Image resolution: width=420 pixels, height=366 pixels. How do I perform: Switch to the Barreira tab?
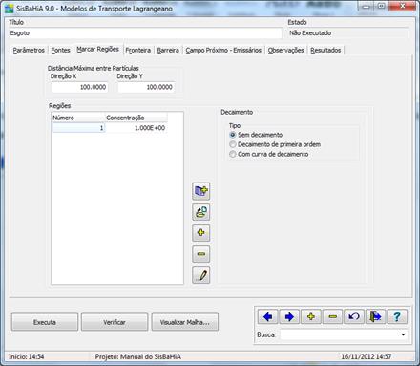click(168, 50)
